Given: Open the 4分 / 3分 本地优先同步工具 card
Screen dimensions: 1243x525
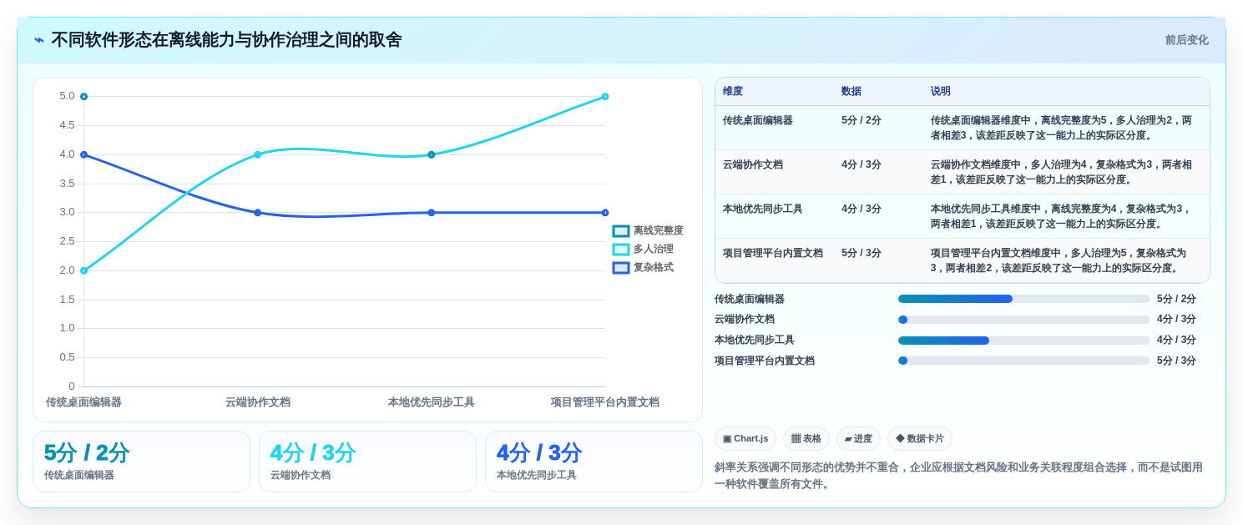Looking at the screenshot, I should [x=594, y=462].
